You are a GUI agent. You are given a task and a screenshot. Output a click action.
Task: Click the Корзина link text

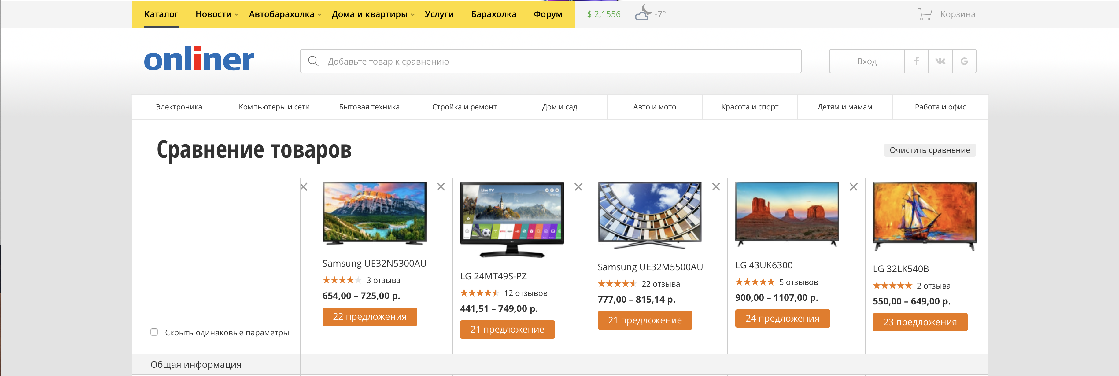[957, 14]
